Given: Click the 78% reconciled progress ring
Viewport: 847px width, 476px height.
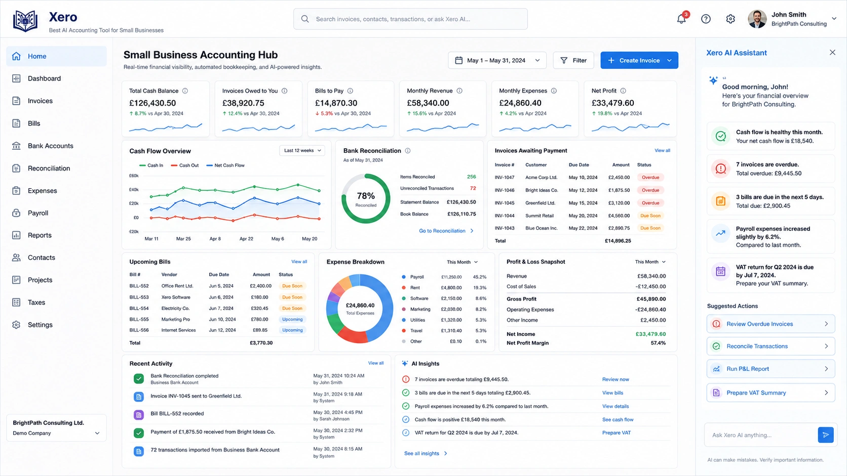Looking at the screenshot, I should 366,199.
